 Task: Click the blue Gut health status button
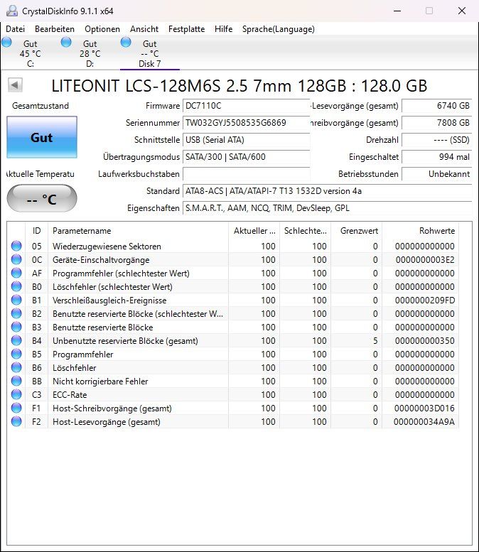click(x=42, y=137)
